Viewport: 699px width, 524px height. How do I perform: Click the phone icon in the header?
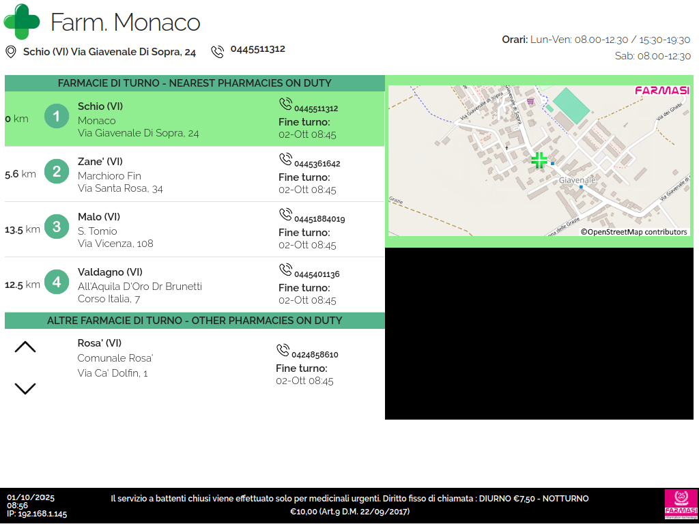coord(218,52)
